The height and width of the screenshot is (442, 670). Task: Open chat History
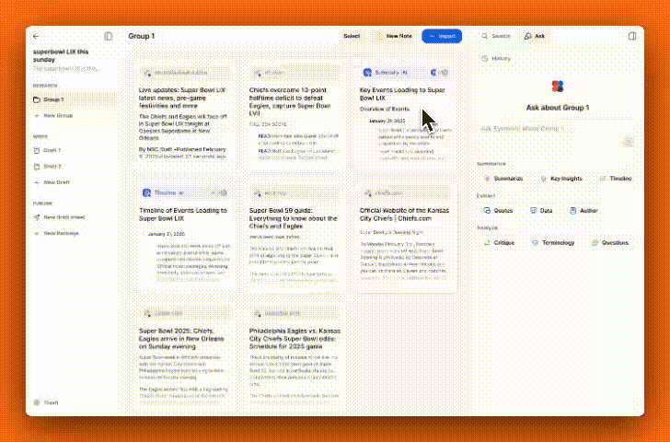pyautogui.click(x=496, y=59)
